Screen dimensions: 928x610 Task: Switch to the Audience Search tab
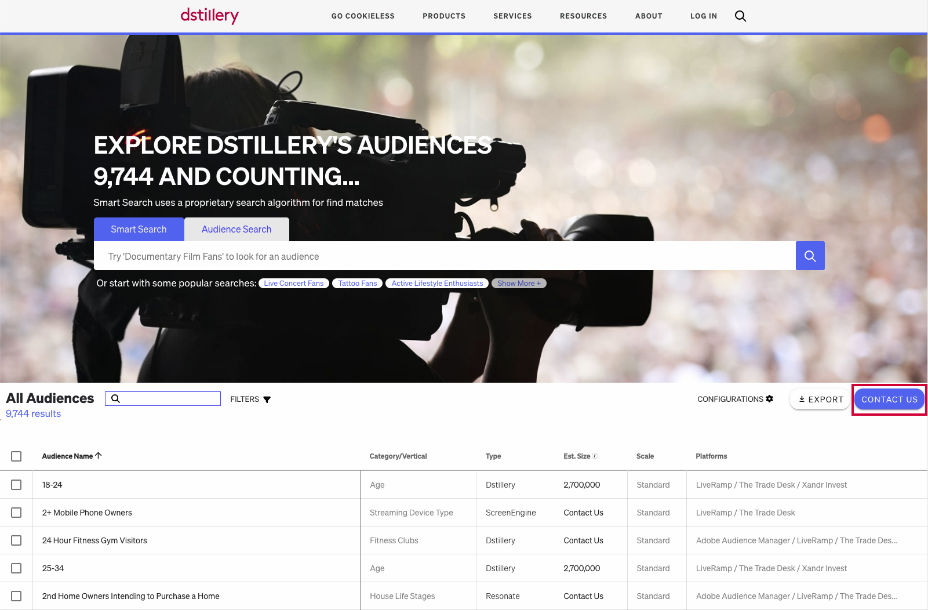236,230
